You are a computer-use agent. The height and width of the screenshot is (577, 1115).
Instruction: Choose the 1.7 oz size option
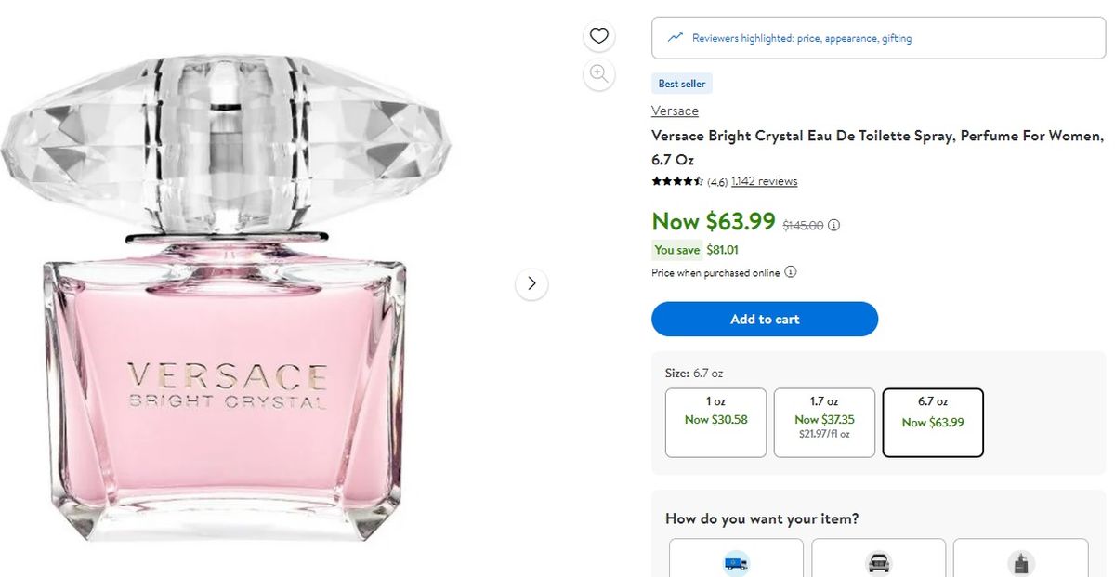click(x=824, y=420)
